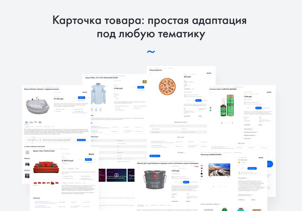Toggle the first option switch on Пицца Дракон card

(184, 94)
